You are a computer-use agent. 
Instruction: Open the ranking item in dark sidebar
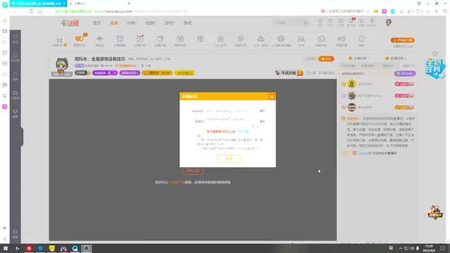[x=15, y=57]
